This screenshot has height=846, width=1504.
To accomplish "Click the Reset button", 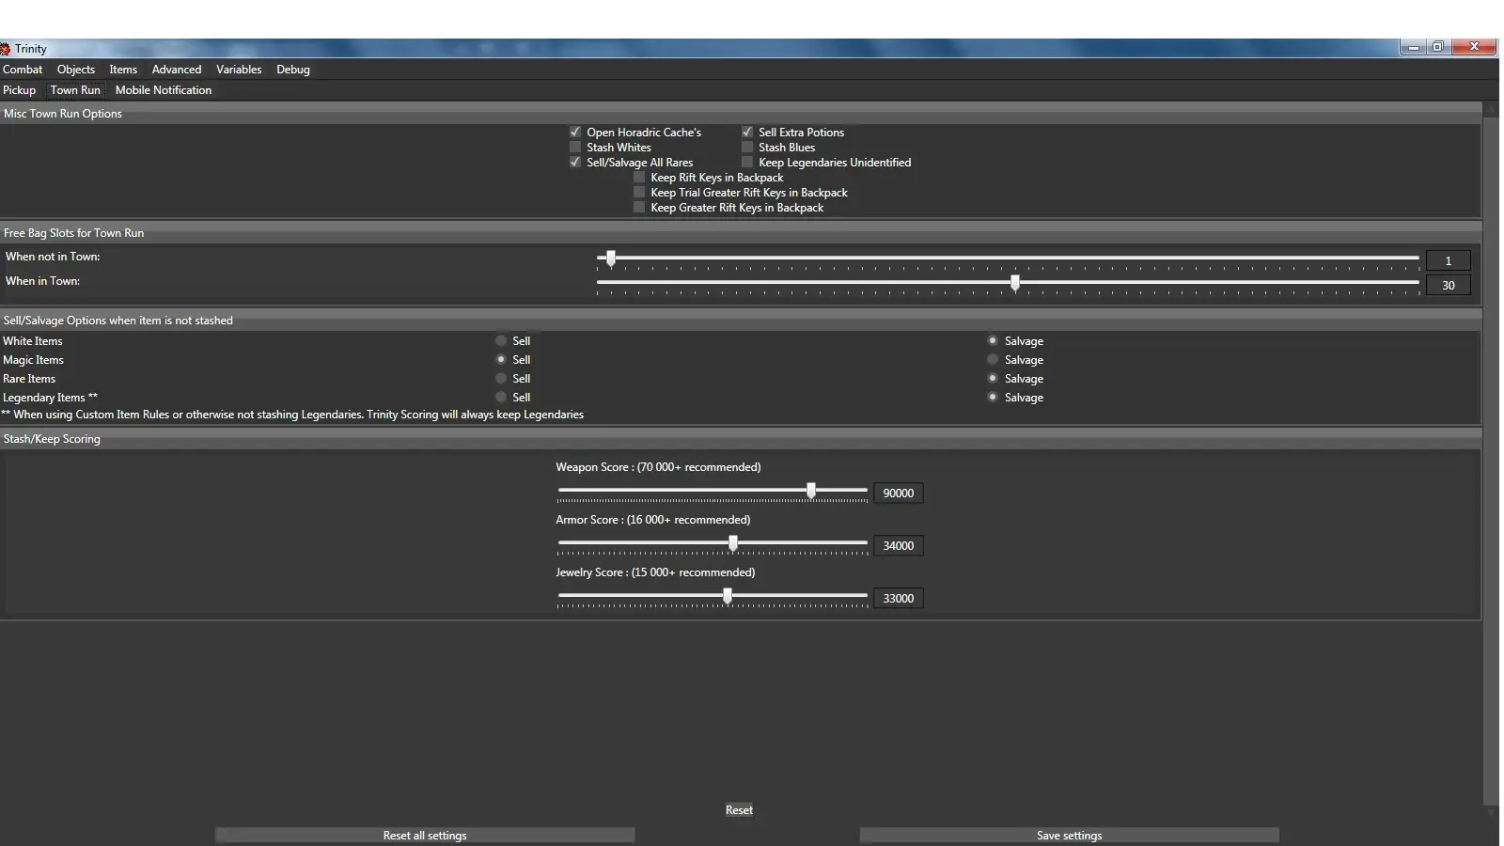I will pos(739,810).
